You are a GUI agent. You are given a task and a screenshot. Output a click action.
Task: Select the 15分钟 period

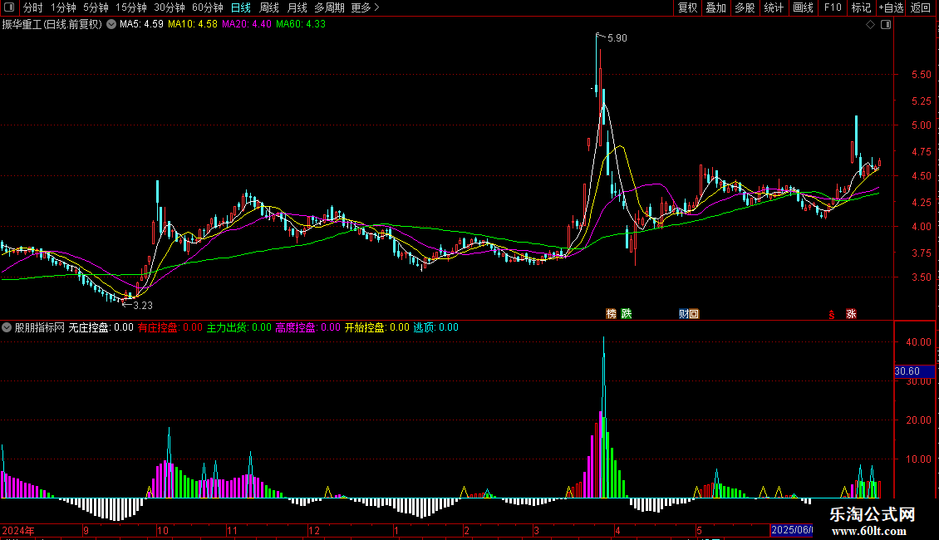click(x=130, y=7)
